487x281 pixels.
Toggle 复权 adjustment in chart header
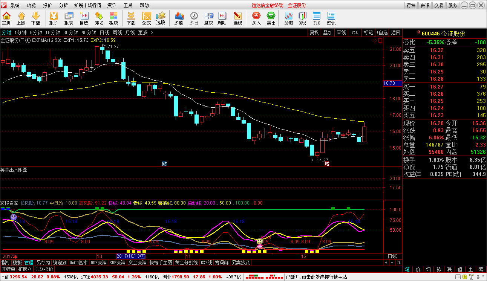[314, 32]
